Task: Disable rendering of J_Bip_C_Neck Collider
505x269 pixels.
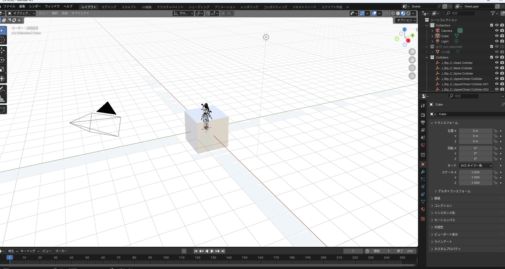Action: [502, 68]
